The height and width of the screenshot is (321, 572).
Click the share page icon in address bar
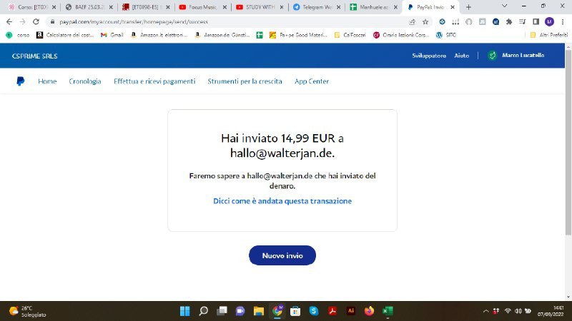(413, 22)
